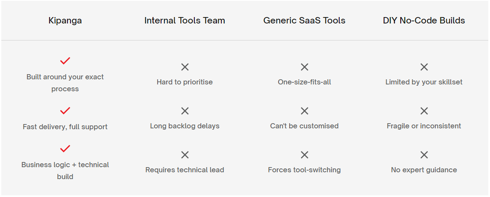Click the X icon above 'Limited by your skillset'
Viewport: 490px width, 197px height.
424,67
